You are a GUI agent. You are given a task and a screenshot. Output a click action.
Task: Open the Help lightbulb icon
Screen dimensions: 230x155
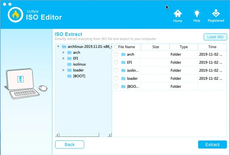[x=197, y=14]
